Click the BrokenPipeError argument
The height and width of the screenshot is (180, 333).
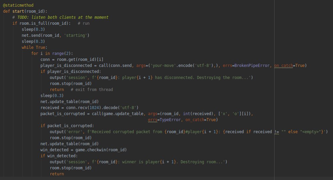[x=252, y=66]
